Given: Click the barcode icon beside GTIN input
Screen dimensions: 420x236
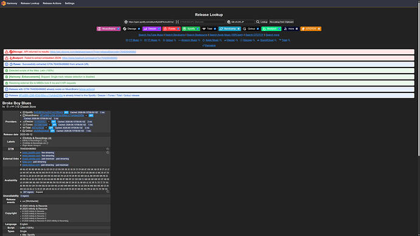Looking at the screenshot, I should tap(177, 22).
